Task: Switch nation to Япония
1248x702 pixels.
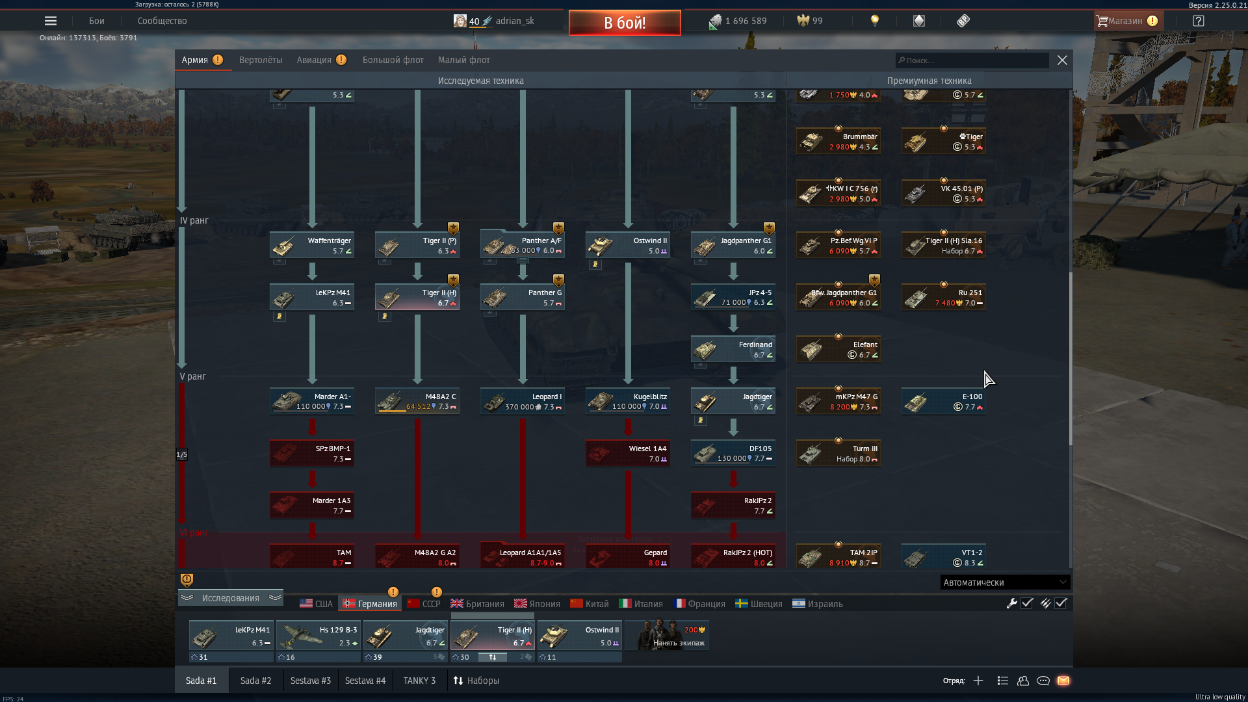Action: (x=537, y=604)
